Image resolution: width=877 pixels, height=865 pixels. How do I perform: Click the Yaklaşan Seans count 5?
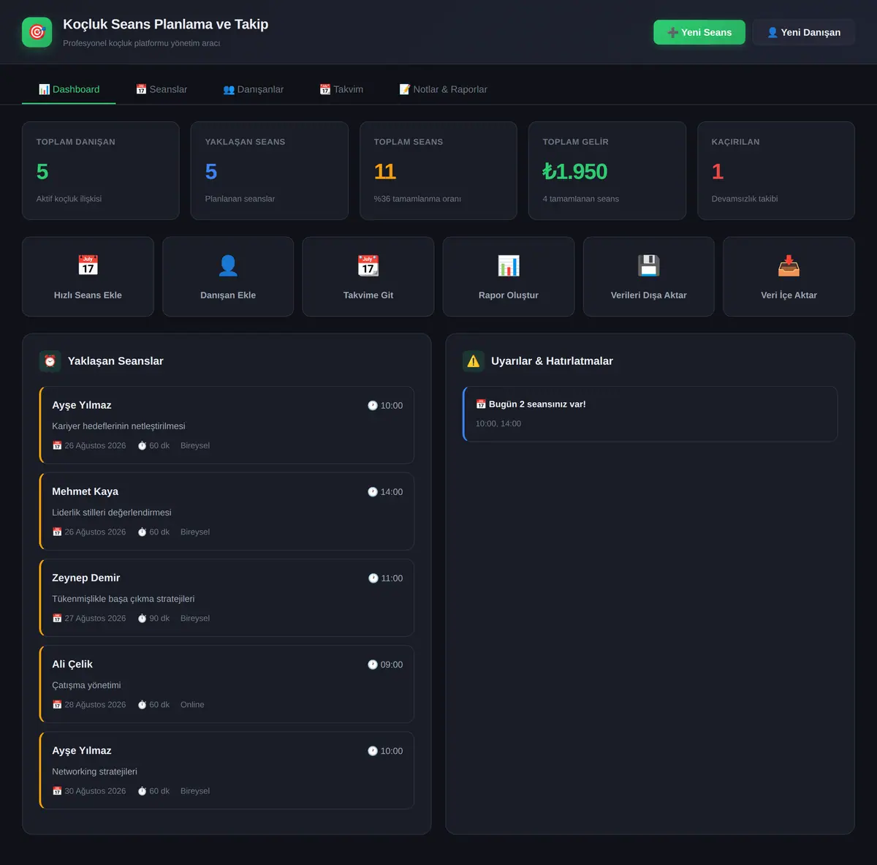point(211,172)
